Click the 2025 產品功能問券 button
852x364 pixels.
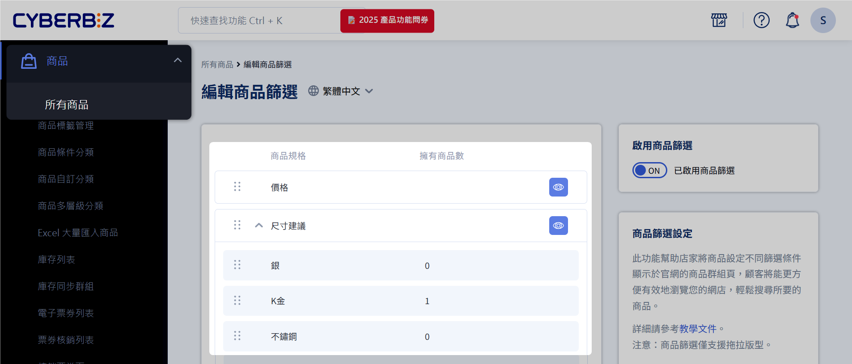(x=387, y=21)
